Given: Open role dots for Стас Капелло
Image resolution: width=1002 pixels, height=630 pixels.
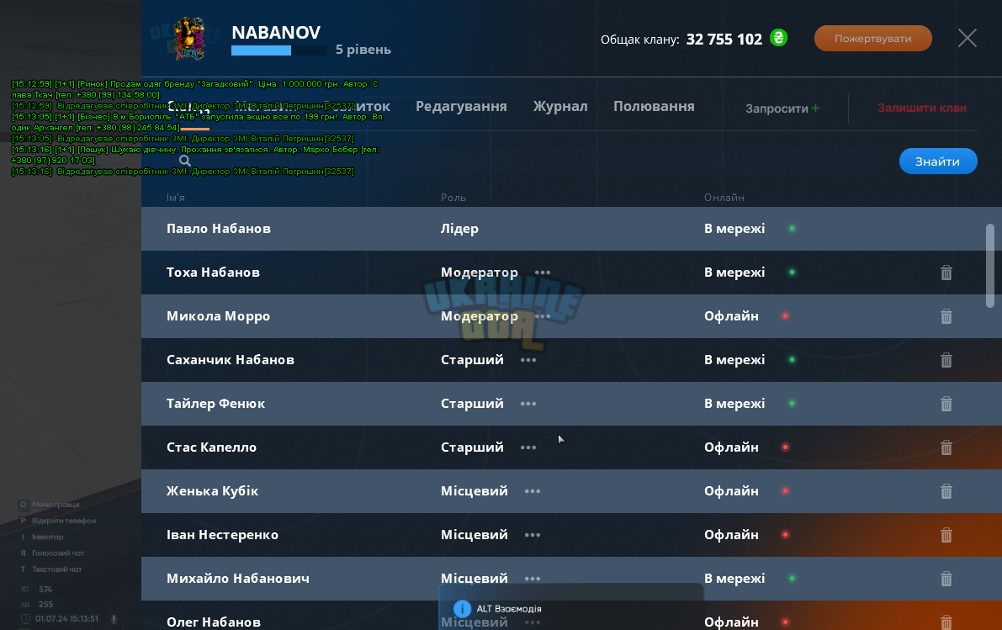Looking at the screenshot, I should 528,448.
